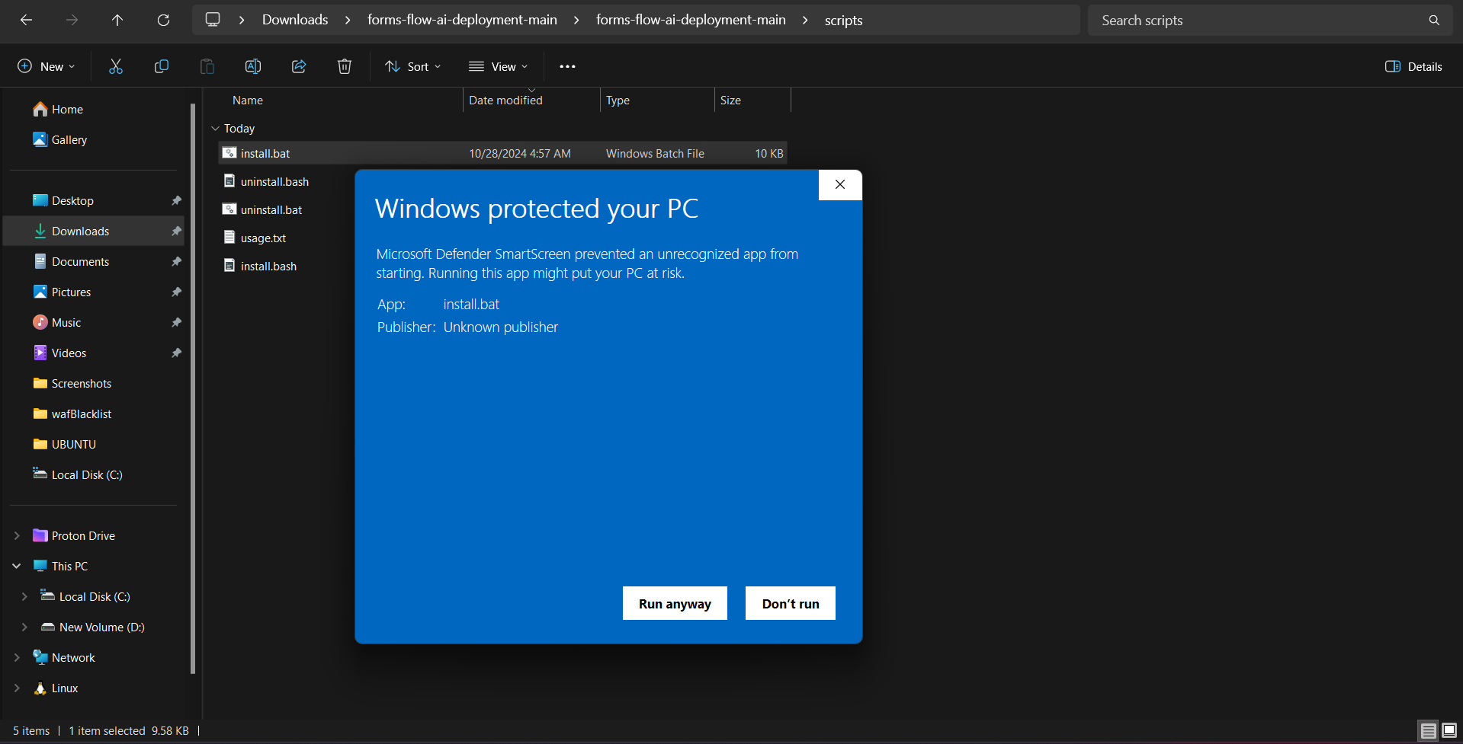This screenshot has height=744, width=1463.
Task: Open wafBlacklist folder in sidebar
Action: tap(73, 414)
